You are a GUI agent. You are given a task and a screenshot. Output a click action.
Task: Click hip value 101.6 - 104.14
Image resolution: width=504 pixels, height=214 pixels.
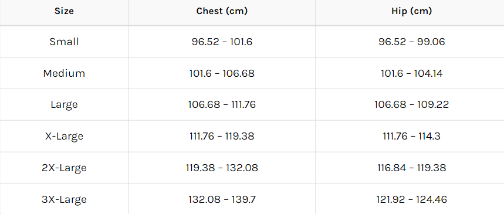pyautogui.click(x=411, y=73)
